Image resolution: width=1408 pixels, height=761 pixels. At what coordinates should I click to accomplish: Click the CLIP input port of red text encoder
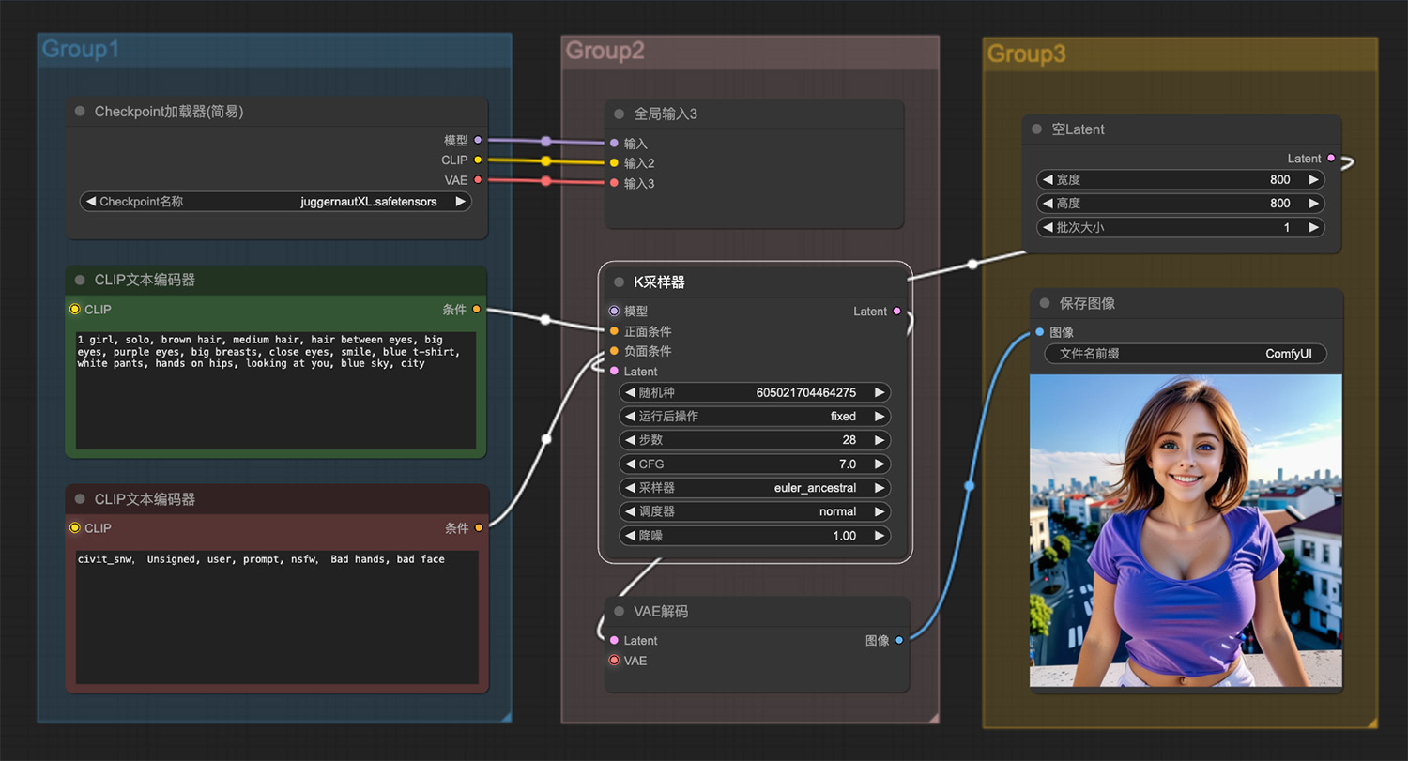(x=75, y=527)
